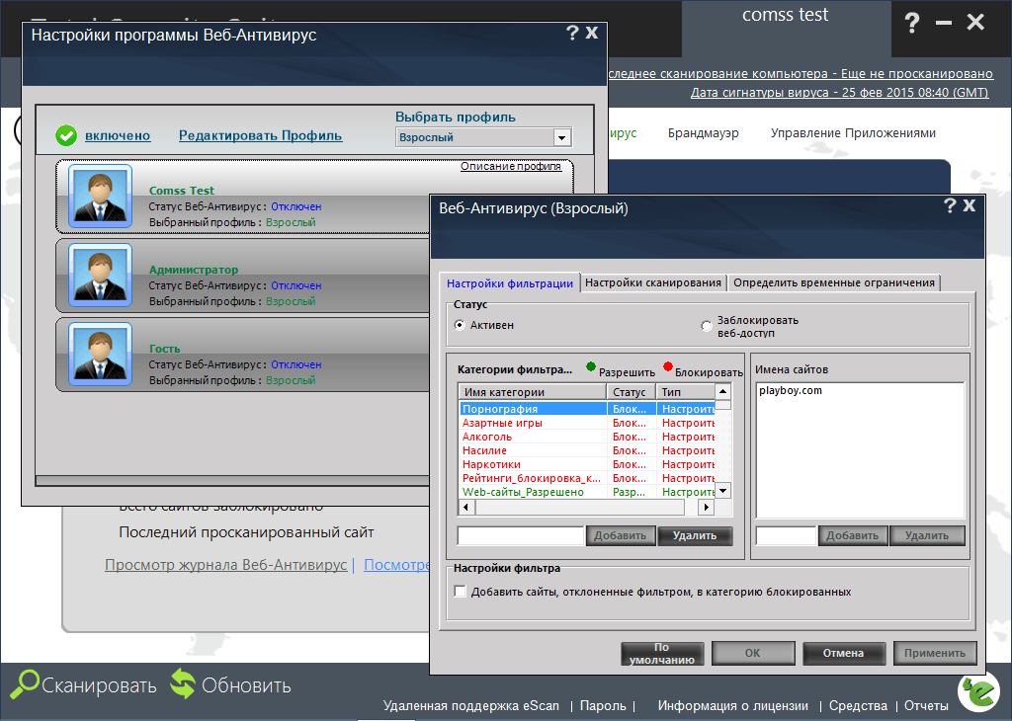
Task: Click Взрослый profile for Администратор
Action: tap(291, 301)
